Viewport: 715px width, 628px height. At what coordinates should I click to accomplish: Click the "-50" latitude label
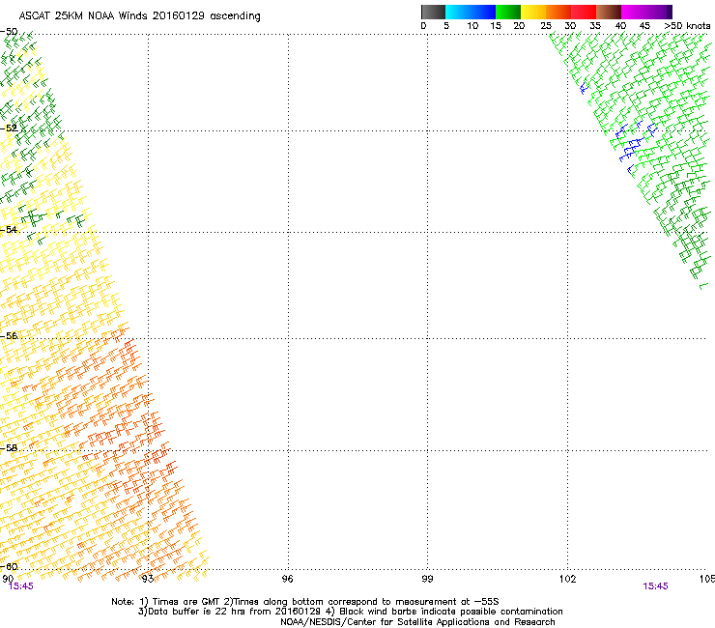tap(9, 32)
